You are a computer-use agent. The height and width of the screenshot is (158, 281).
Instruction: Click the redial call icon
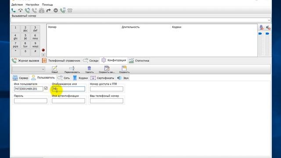[27, 11]
